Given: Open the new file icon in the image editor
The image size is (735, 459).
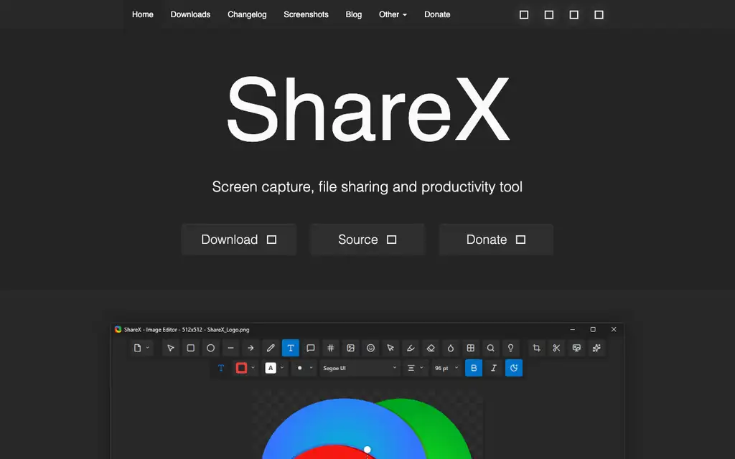Looking at the screenshot, I should 137,348.
